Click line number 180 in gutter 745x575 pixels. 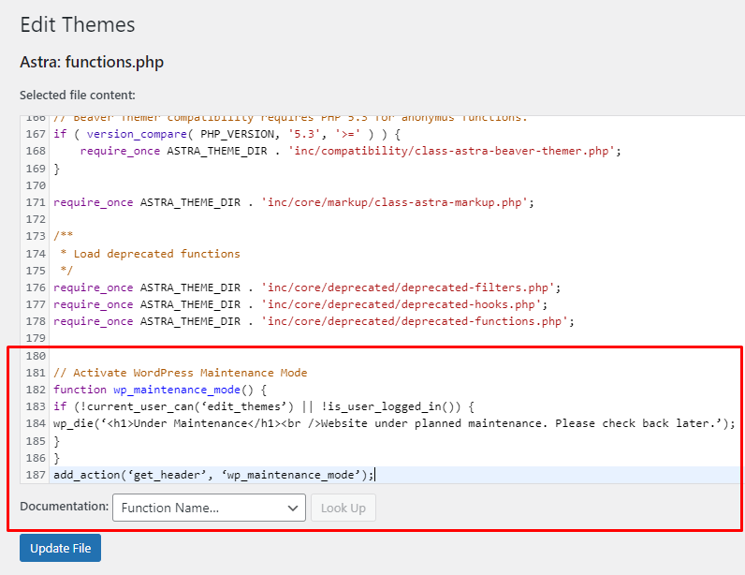coord(36,355)
